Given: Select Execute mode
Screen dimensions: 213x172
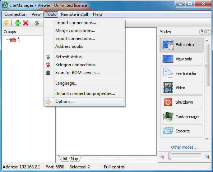Looking at the screenshot, I should pyautogui.click(x=181, y=131).
